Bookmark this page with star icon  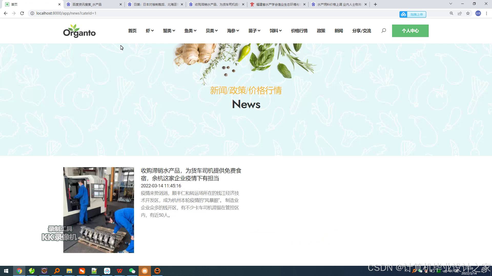[x=468, y=13]
